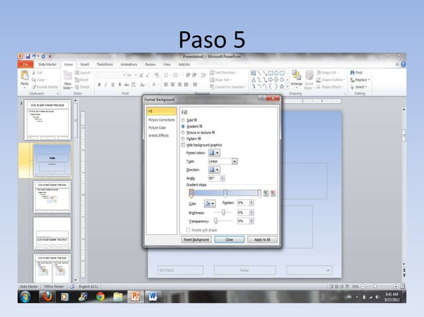Viewport: 424px width, 317px height.
Task: Click the Angle value field
Action: 215,178
